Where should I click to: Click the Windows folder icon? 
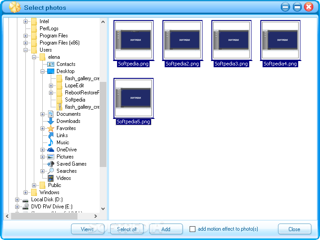pyautogui.click(x=34, y=192)
